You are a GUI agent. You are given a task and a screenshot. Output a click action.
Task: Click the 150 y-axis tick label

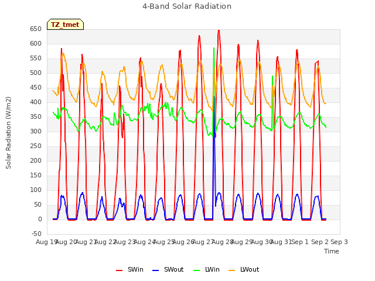[36, 176]
